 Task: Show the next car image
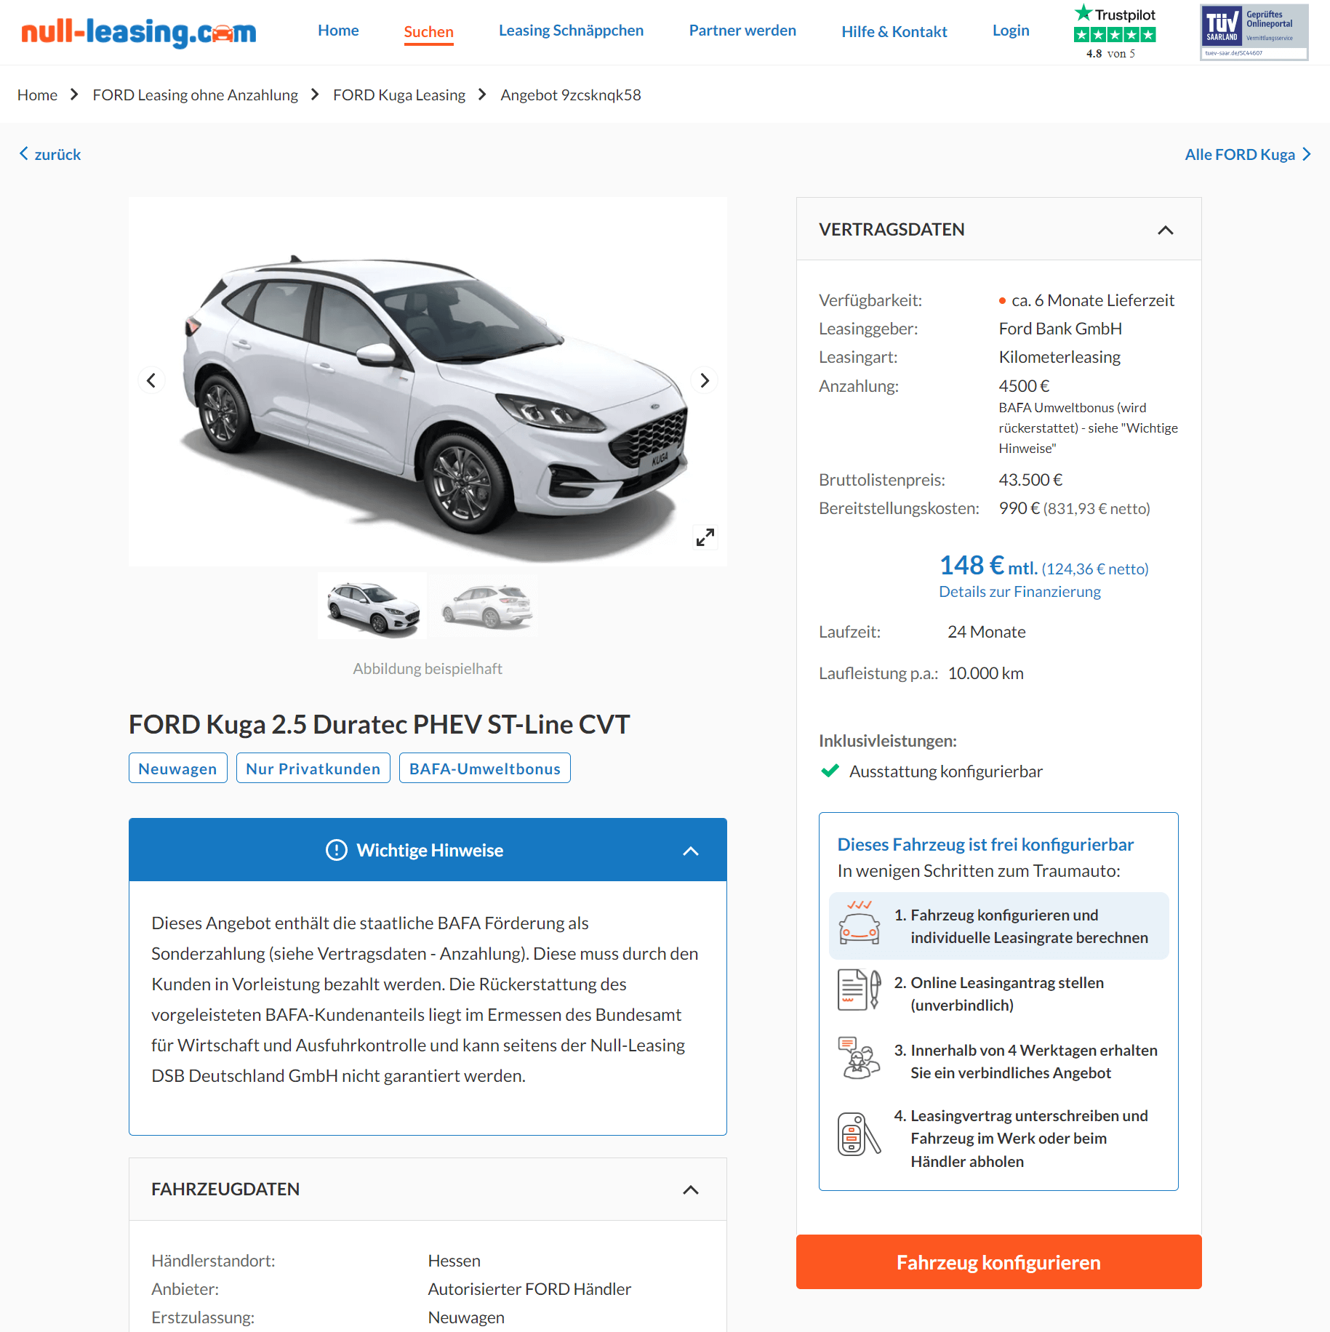click(x=704, y=380)
